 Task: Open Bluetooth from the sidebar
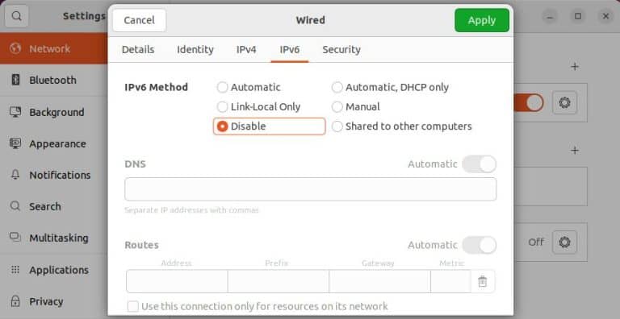[x=54, y=80]
